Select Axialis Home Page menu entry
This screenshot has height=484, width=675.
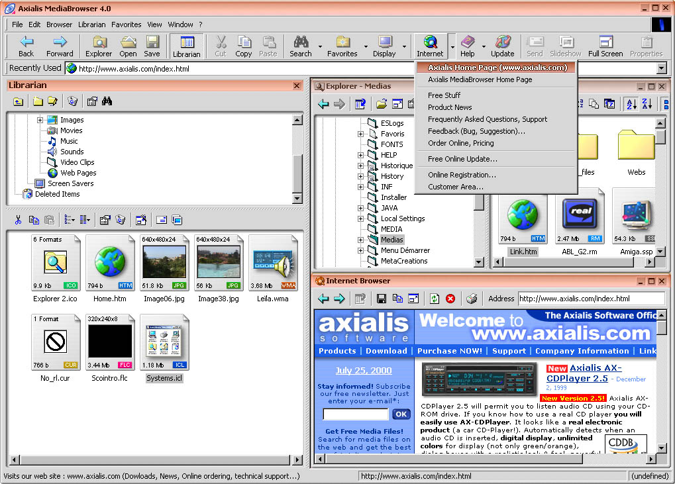tap(496, 68)
